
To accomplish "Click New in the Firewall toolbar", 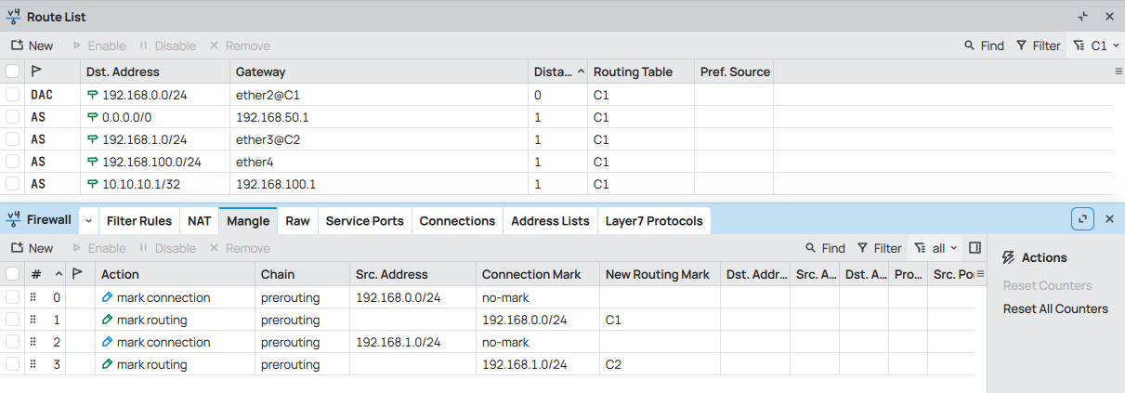I will (32, 248).
